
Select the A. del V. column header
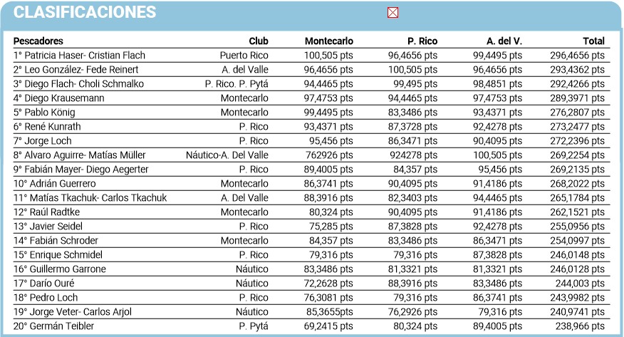point(504,41)
